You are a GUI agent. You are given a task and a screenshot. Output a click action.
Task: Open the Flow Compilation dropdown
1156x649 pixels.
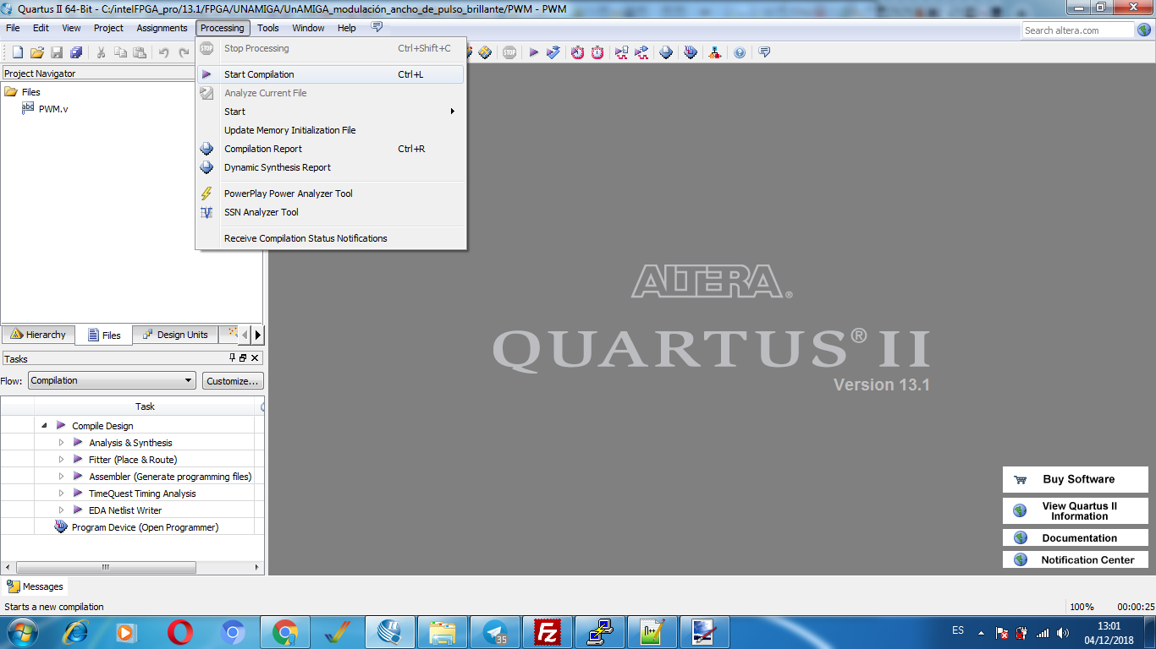tap(112, 380)
